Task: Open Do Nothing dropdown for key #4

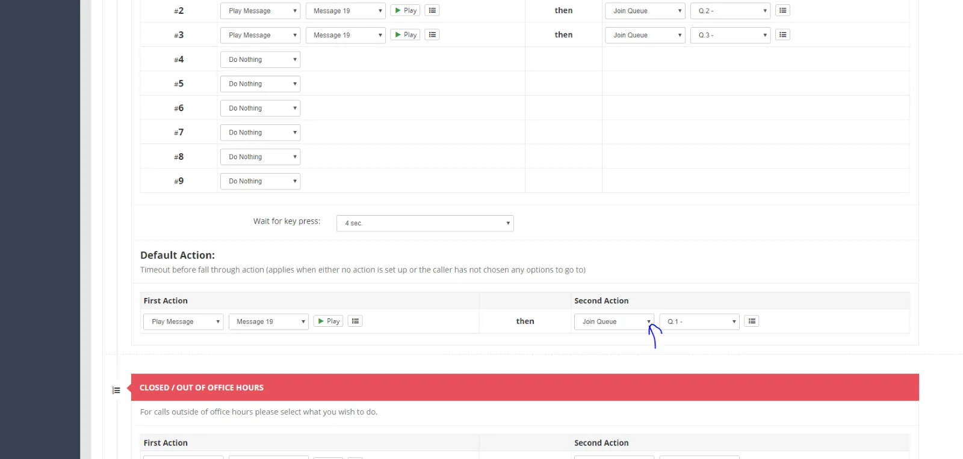Action: tap(260, 59)
